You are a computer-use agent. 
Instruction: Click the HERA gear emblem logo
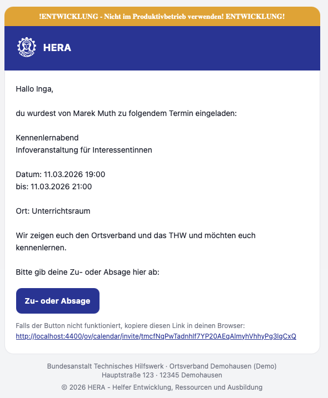(x=27, y=47)
